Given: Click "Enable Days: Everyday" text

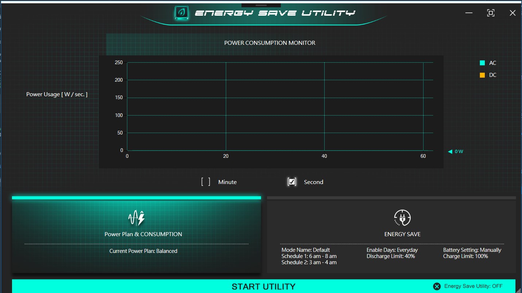Looking at the screenshot, I should click(x=392, y=250).
